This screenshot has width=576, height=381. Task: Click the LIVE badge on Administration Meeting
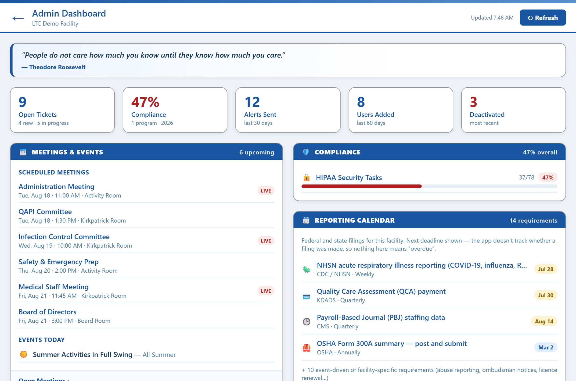click(x=266, y=191)
